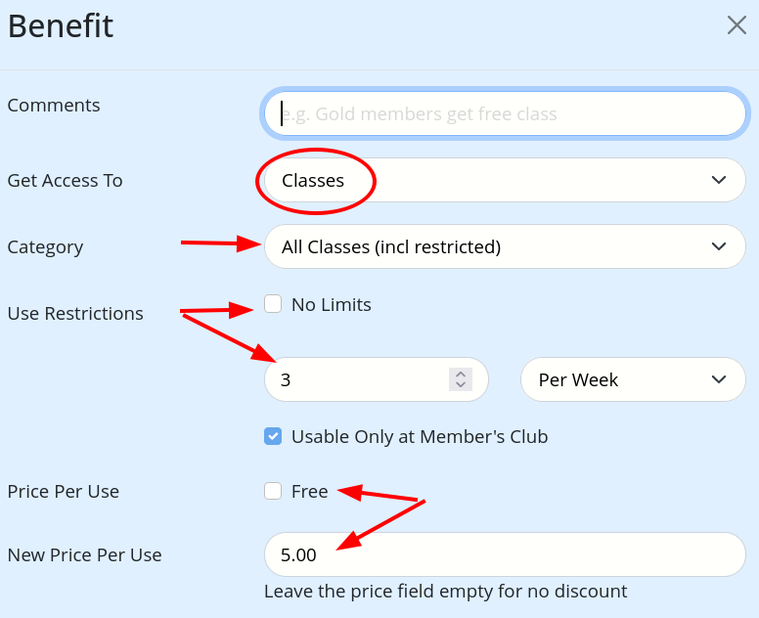Close the Benefit dialog with the X
The width and height of the screenshot is (759, 618).
tap(737, 25)
